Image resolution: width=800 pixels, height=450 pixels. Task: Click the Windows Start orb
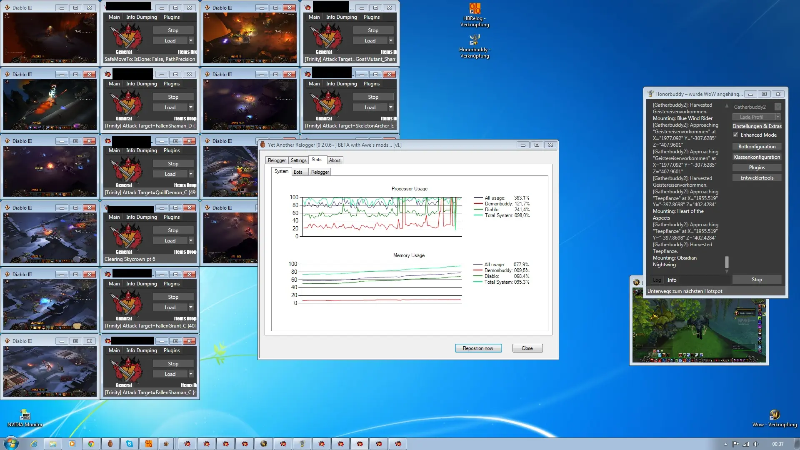(x=11, y=443)
